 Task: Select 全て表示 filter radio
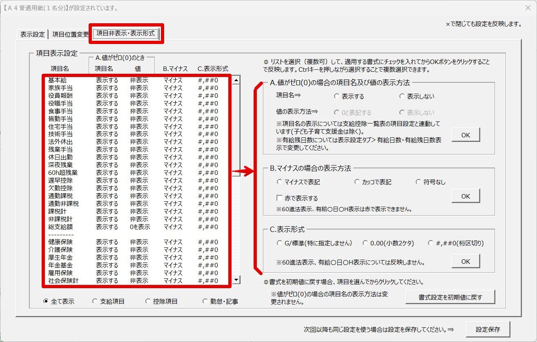[58, 302]
